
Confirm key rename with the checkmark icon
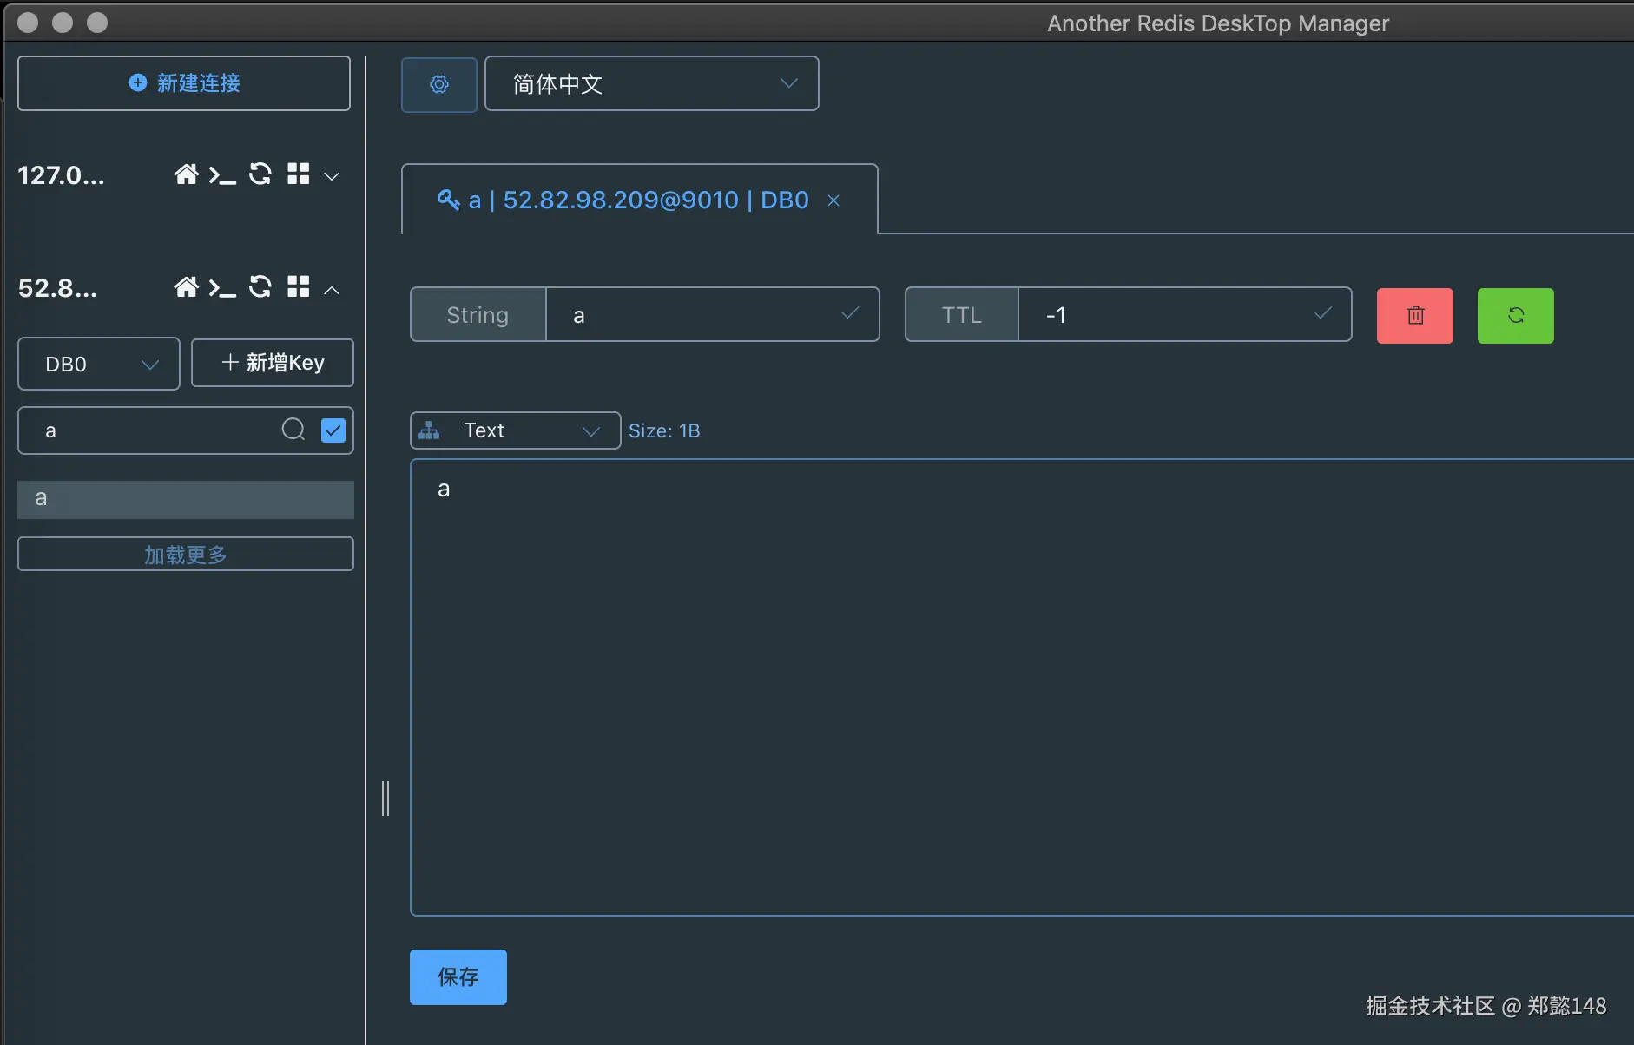click(x=851, y=313)
